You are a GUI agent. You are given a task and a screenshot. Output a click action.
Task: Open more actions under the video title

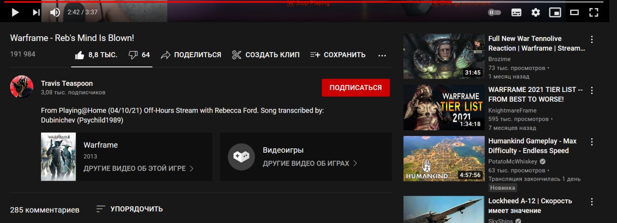[382, 55]
